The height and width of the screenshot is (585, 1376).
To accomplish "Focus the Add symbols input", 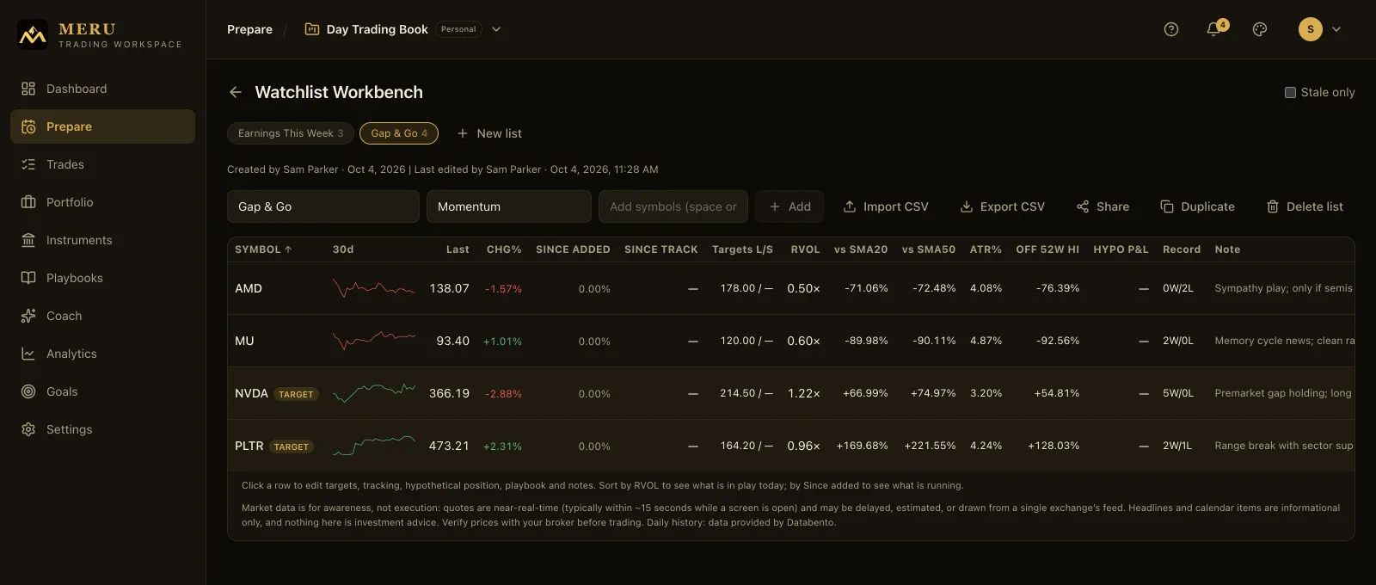I will point(673,206).
